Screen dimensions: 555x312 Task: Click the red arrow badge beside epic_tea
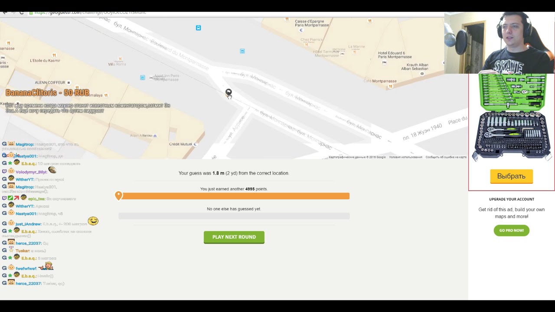point(16,198)
